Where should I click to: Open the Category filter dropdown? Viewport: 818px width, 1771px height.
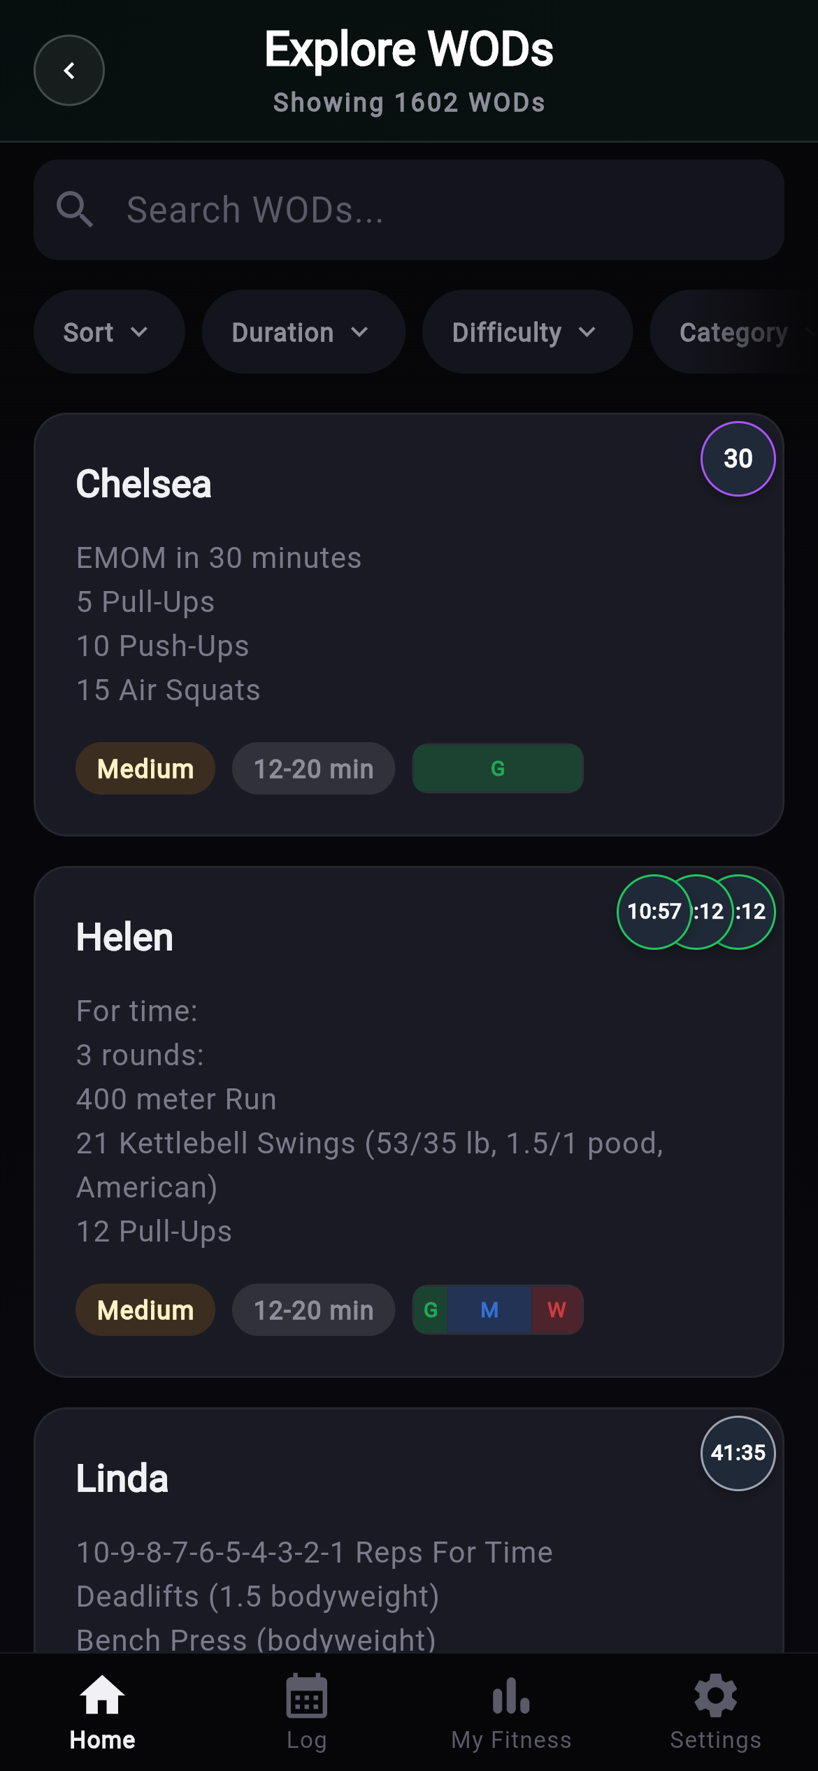734,332
